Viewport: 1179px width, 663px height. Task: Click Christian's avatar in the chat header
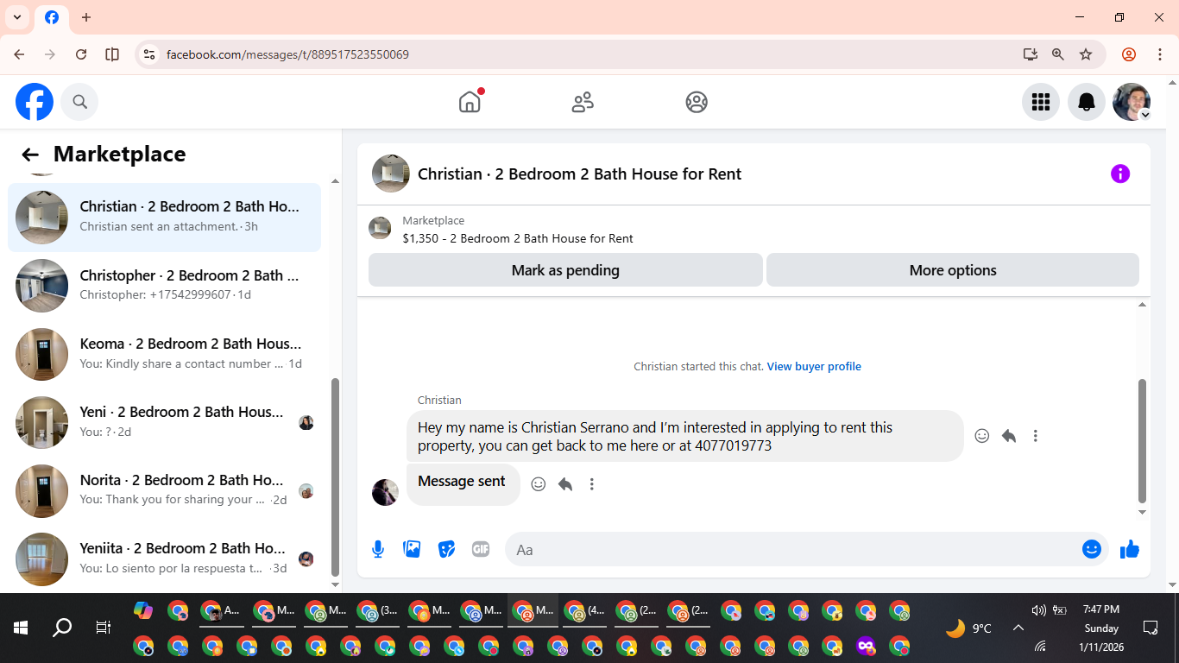pyautogui.click(x=391, y=174)
